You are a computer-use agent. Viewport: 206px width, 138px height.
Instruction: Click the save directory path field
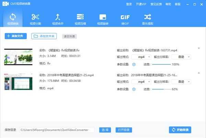[57, 130]
